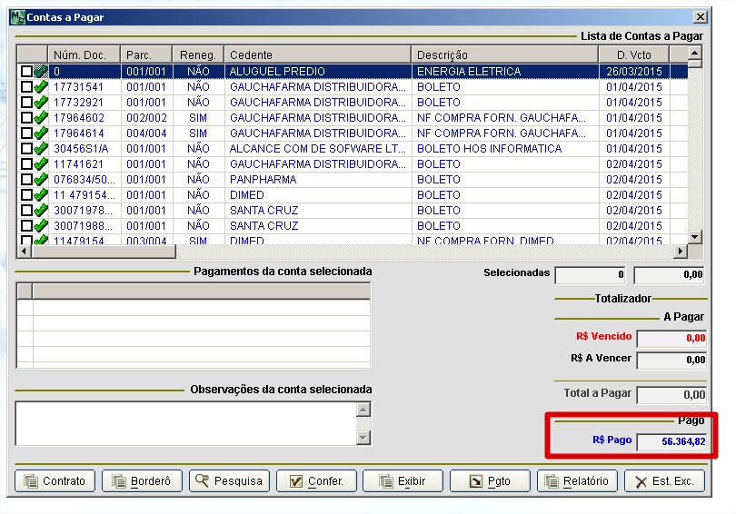Tick checkbox for document 17964614
This screenshot has width=736, height=514.
(x=26, y=133)
